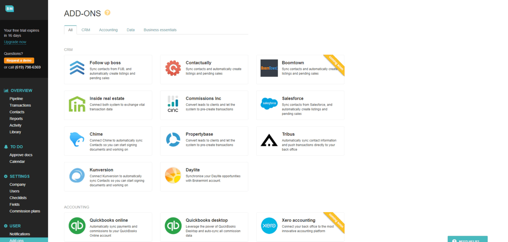
Task: Click the Kunversion speech bubble logo
Action: (x=77, y=175)
